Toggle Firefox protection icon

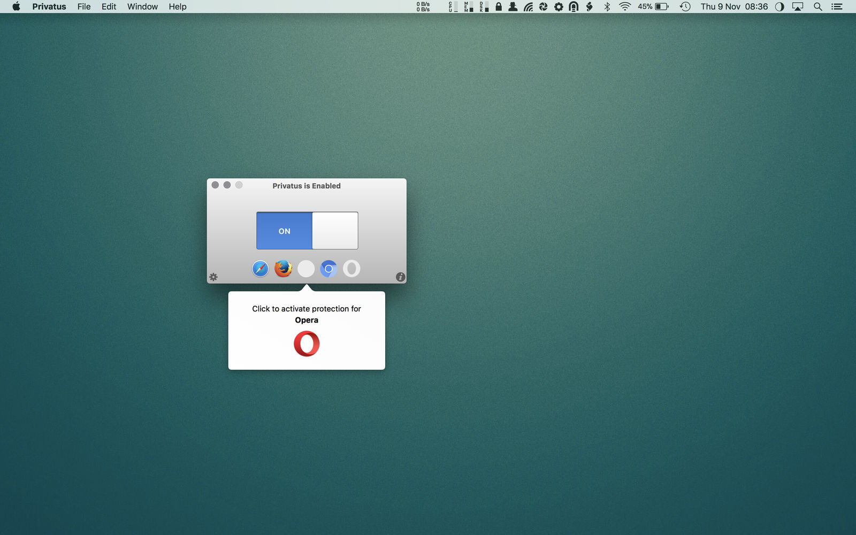pos(283,269)
